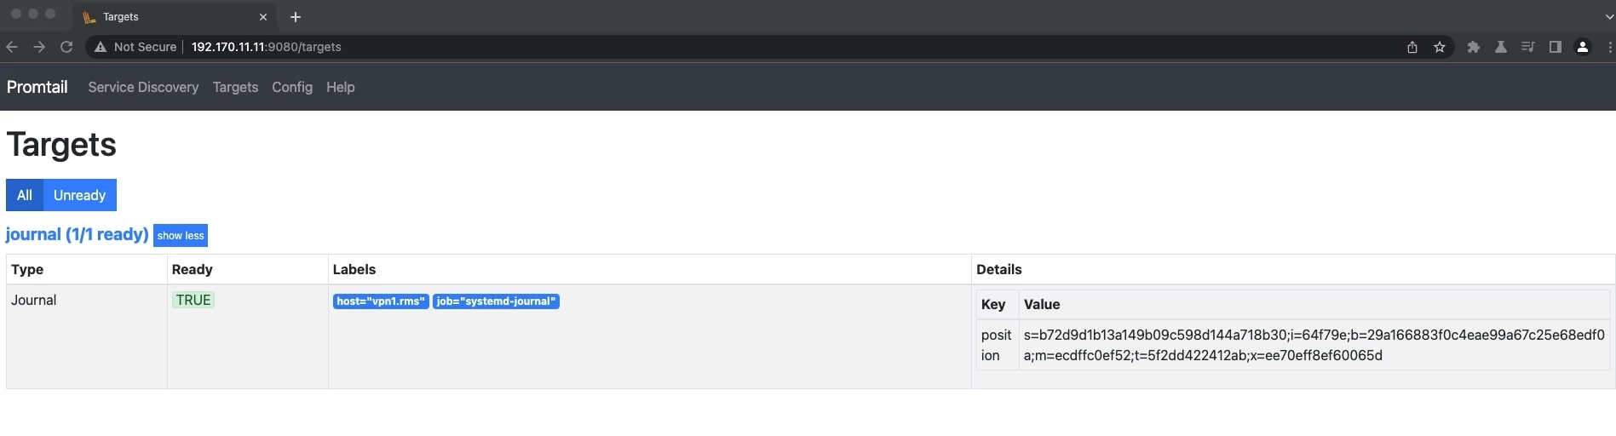
Task: Select the All targets filter
Action: pos(25,195)
